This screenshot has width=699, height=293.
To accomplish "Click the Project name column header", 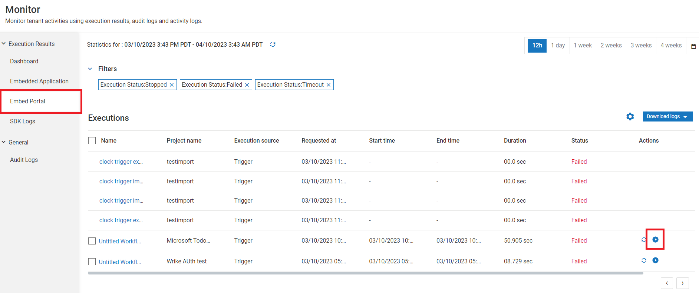I will click(x=184, y=141).
